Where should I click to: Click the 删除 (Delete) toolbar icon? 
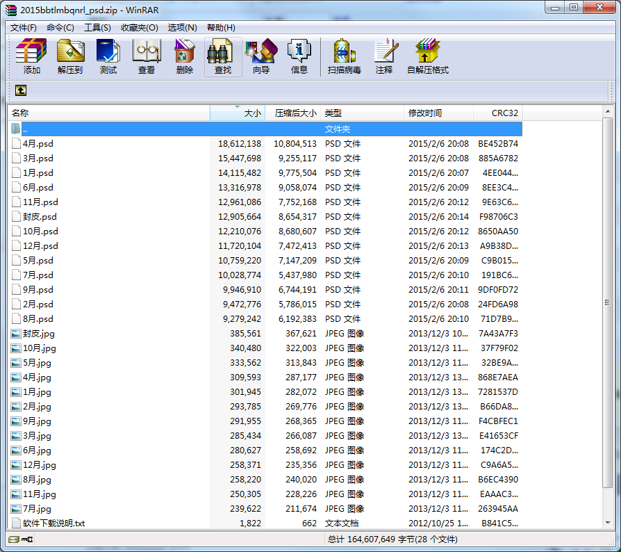[185, 51]
